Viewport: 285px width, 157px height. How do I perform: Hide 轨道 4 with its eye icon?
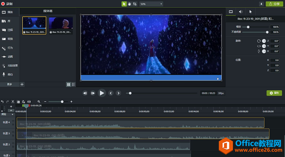pos(13,121)
